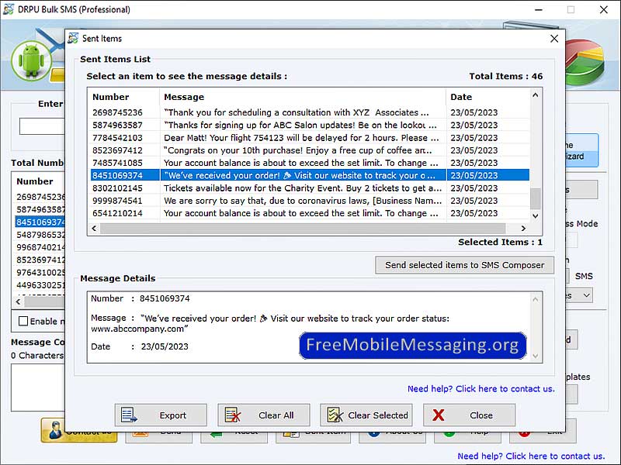Image resolution: width=621 pixels, height=465 pixels.
Task: Click the Export document icon
Action: point(129,415)
